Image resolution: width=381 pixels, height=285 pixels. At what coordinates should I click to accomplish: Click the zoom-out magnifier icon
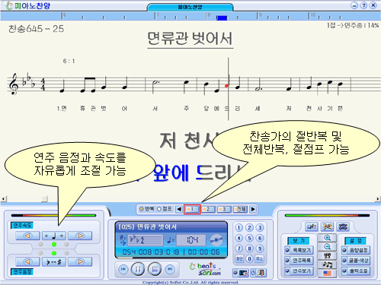327,247
